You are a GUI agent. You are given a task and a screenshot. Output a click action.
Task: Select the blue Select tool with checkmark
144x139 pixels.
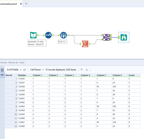click(x=48, y=35)
